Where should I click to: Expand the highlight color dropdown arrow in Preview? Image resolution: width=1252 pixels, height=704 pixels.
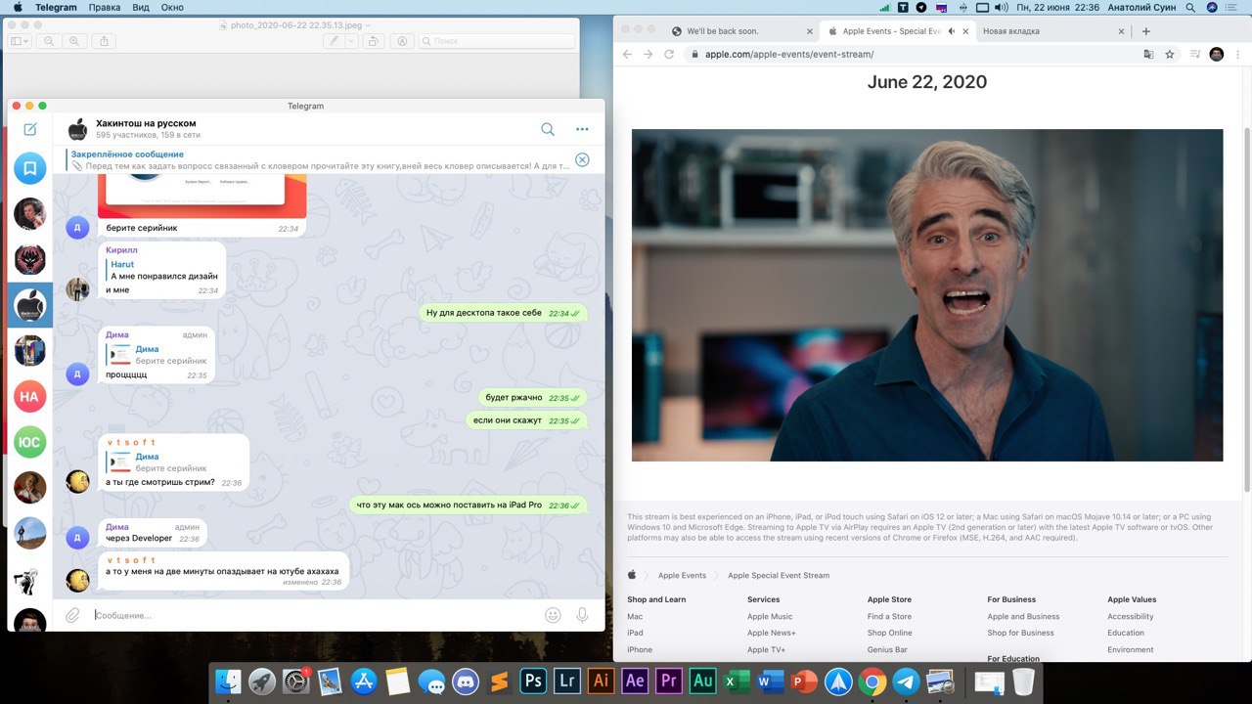pyautogui.click(x=351, y=41)
